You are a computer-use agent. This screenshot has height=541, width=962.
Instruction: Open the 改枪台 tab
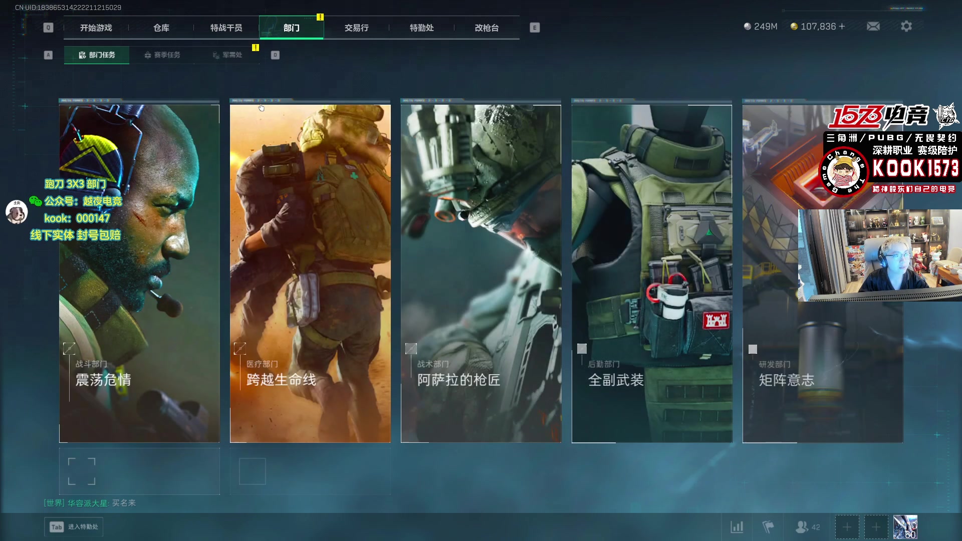click(487, 28)
